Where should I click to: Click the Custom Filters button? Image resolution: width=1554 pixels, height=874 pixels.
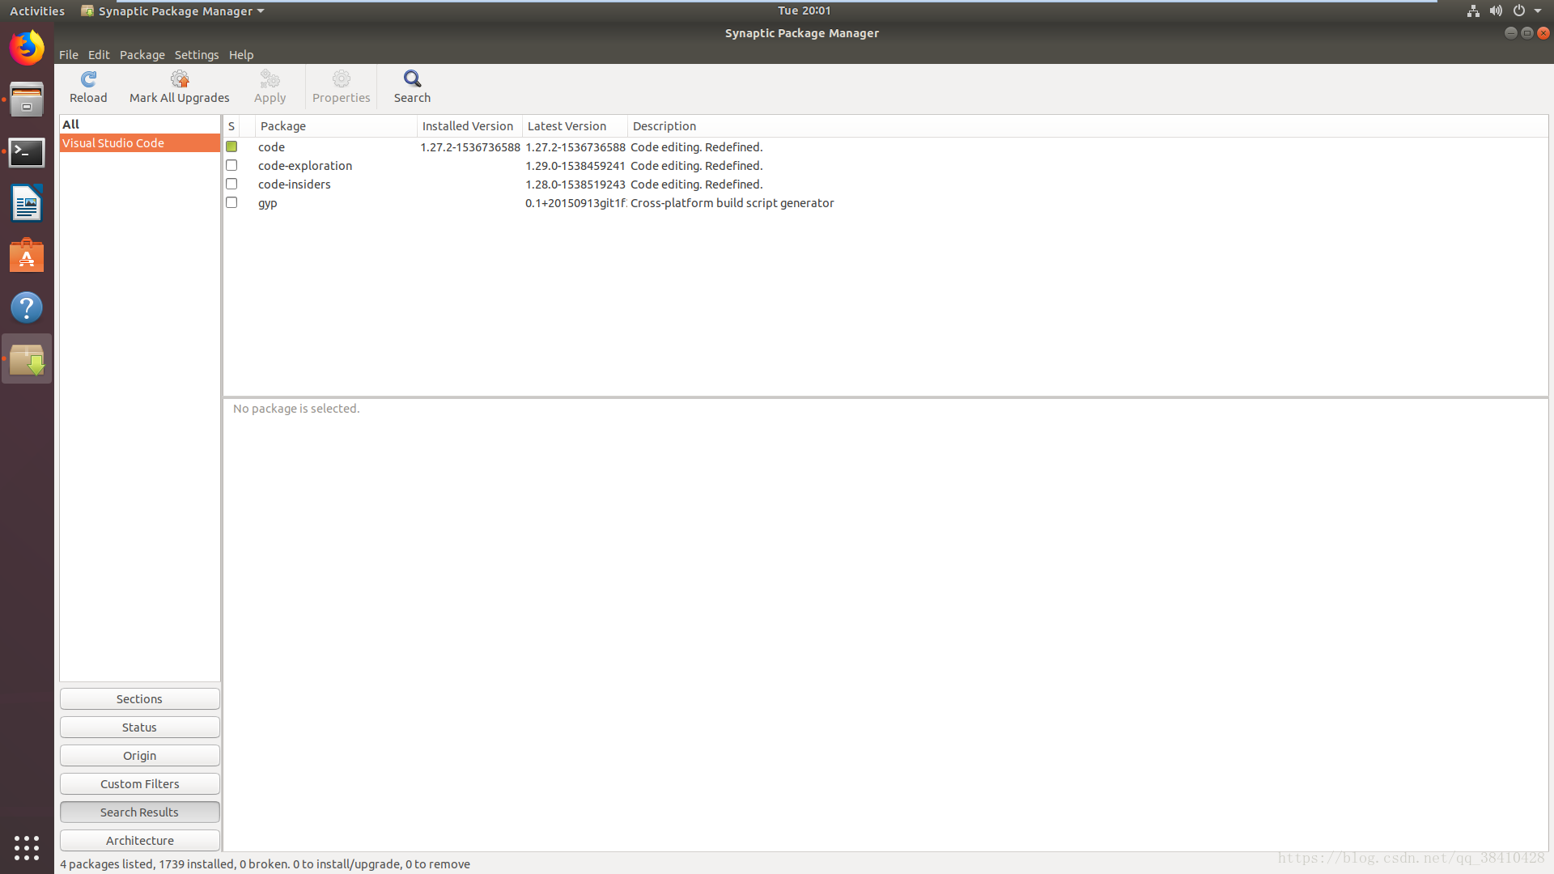(x=138, y=783)
